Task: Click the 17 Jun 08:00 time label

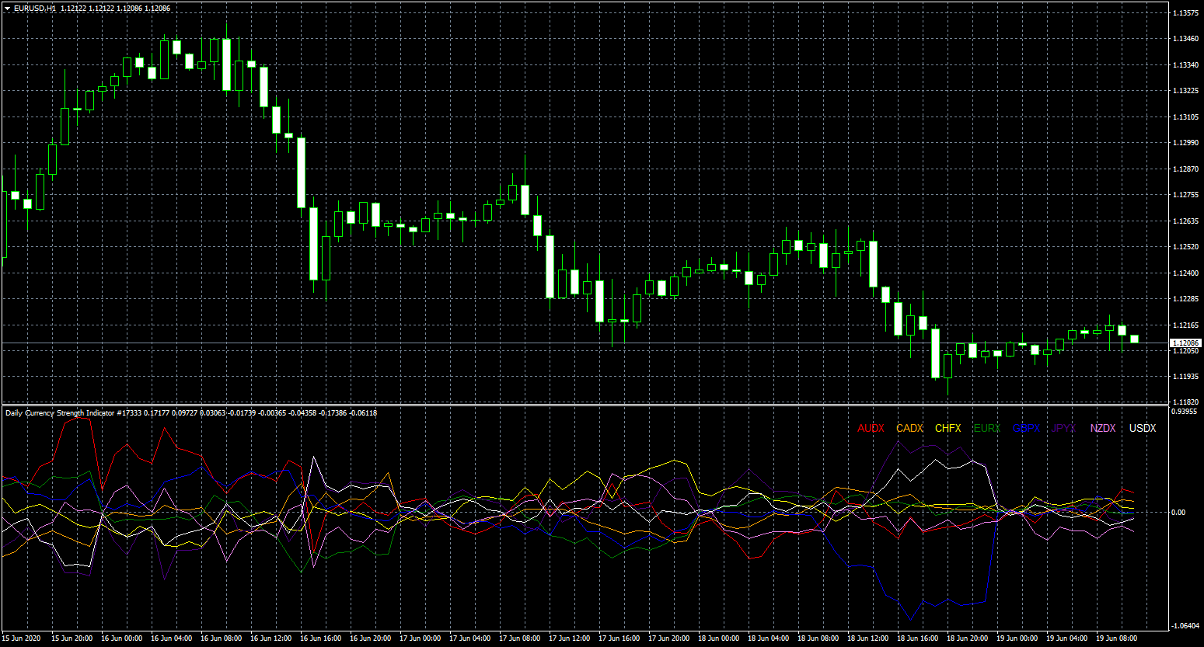Action: (x=520, y=638)
